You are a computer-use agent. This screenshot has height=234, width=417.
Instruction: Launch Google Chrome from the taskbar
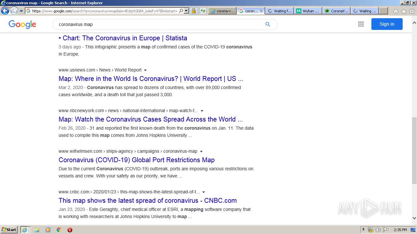coord(59,230)
